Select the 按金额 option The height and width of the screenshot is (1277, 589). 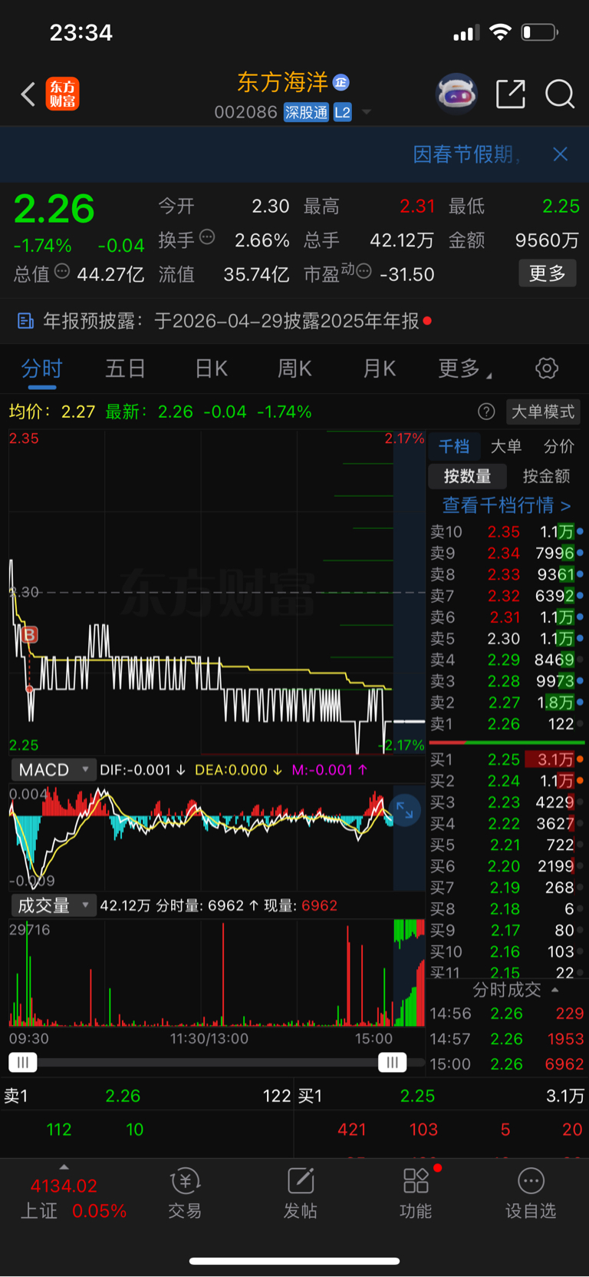546,476
